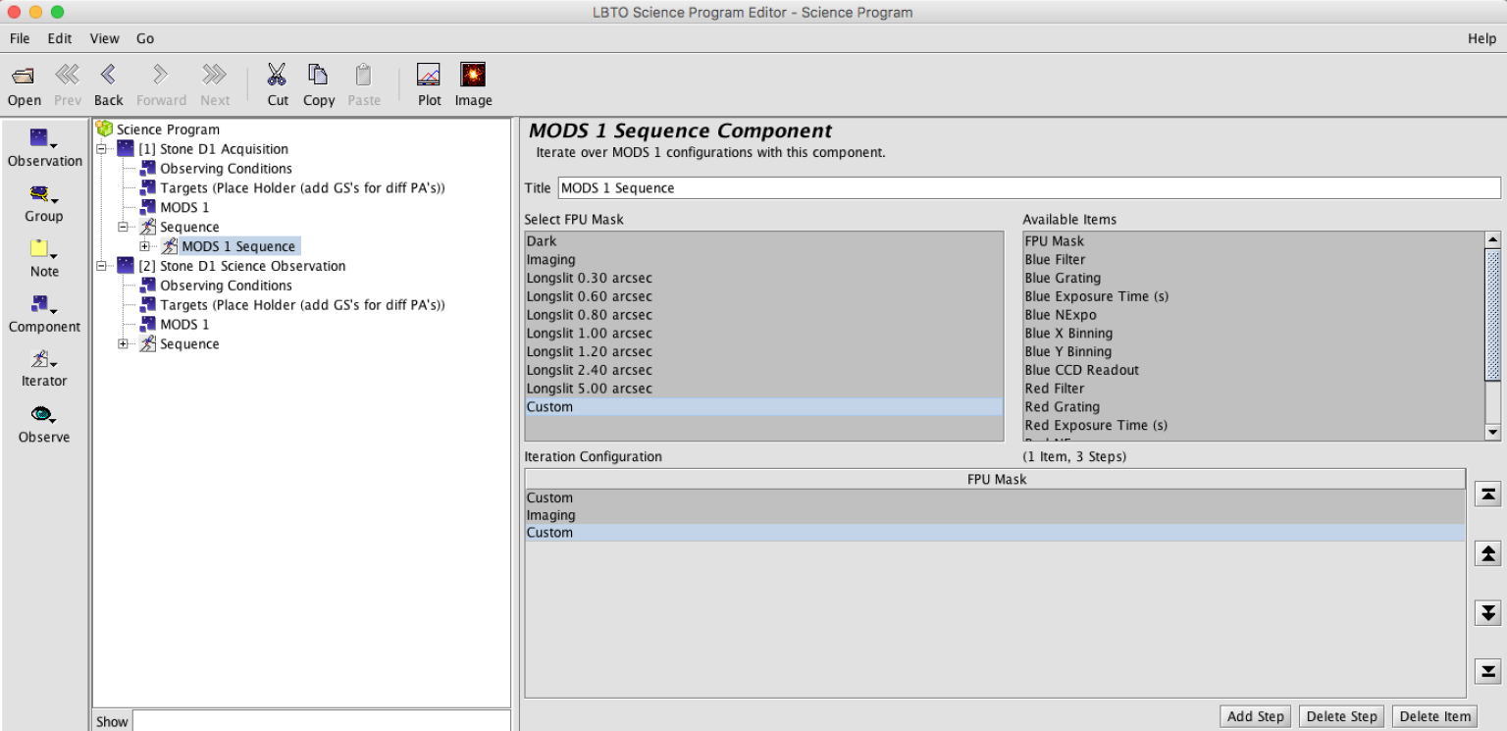Cut selection with the scissors icon
The image size is (1507, 731).
[x=278, y=76]
